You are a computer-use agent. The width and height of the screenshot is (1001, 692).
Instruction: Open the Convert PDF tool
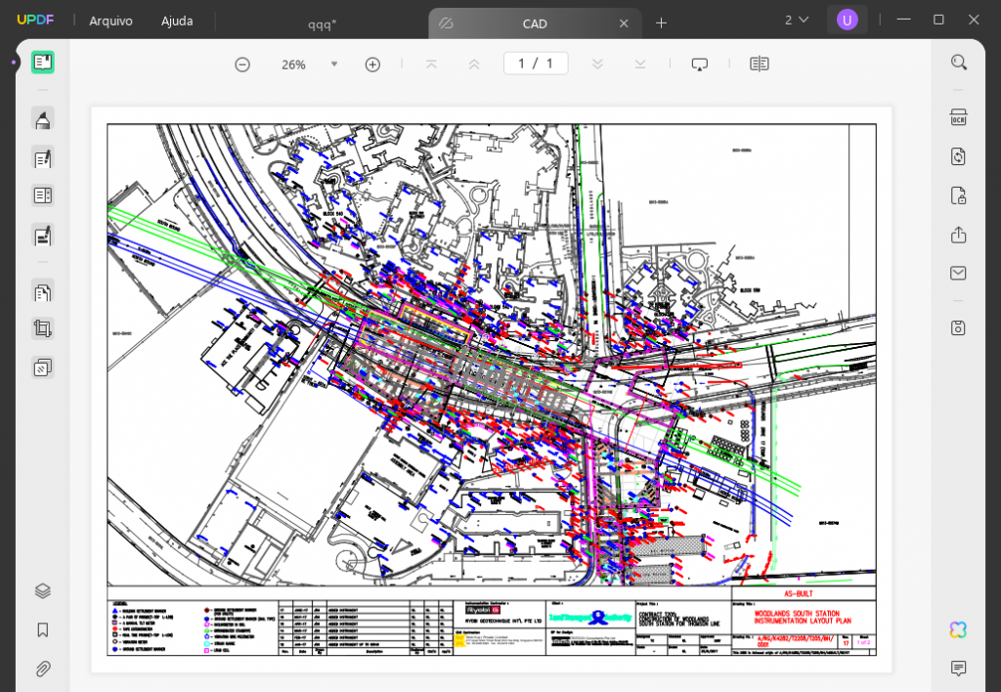coord(958,155)
